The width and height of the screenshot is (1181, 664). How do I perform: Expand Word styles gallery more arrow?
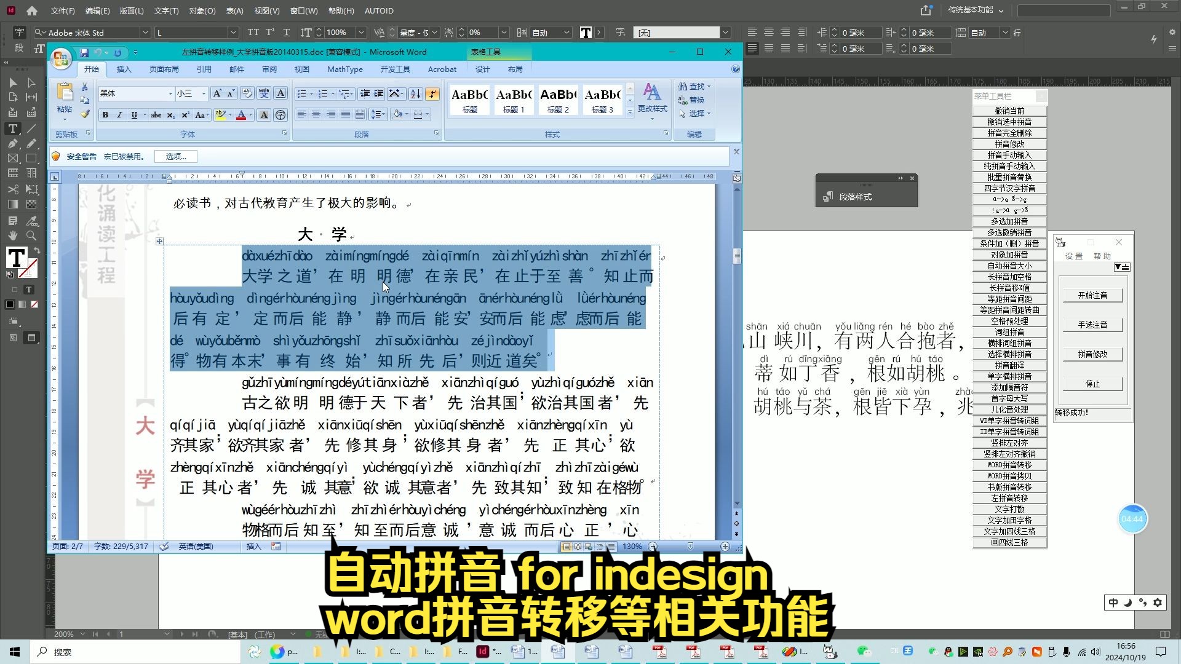pyautogui.click(x=630, y=113)
